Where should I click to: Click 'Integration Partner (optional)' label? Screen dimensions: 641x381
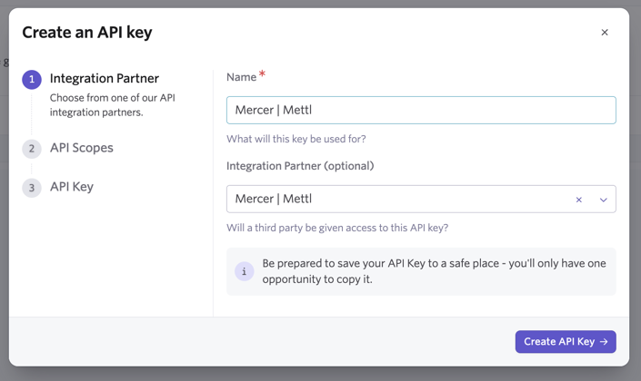tap(300, 166)
